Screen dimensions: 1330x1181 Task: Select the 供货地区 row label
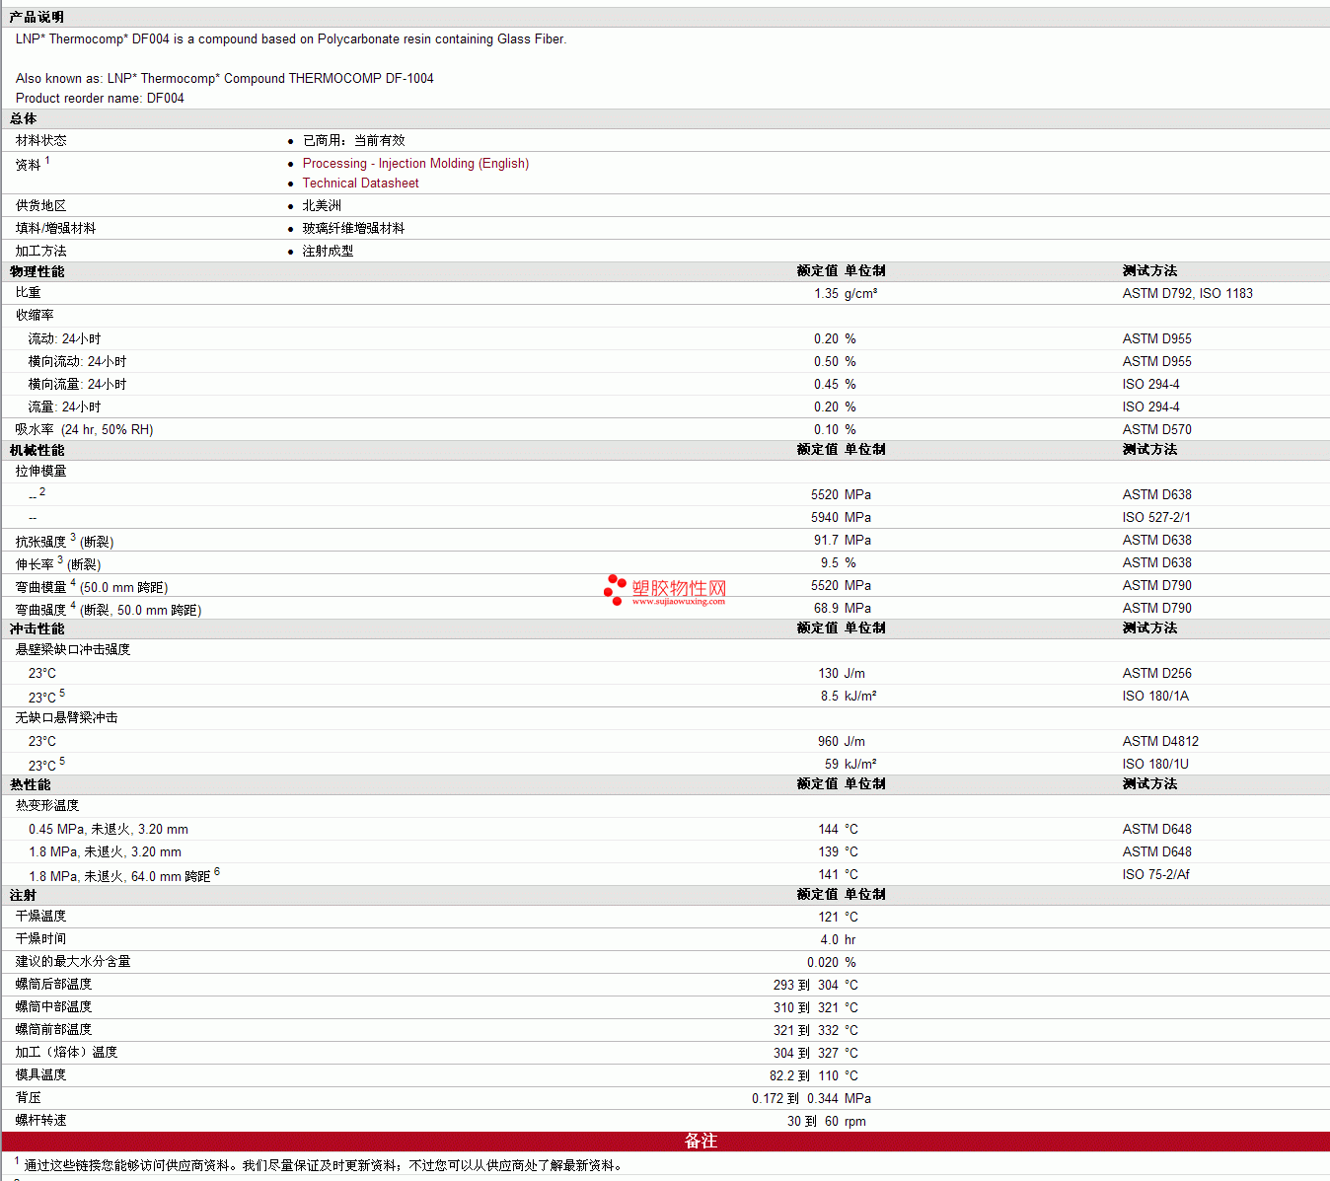coord(41,206)
